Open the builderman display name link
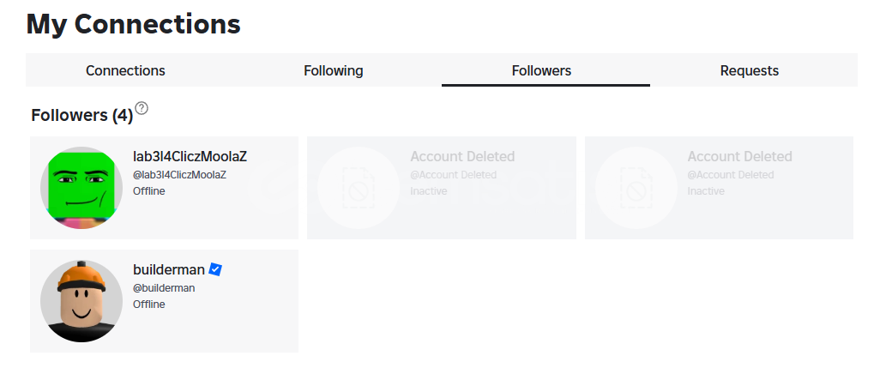Screen dimensions: 880x374 click(x=169, y=269)
